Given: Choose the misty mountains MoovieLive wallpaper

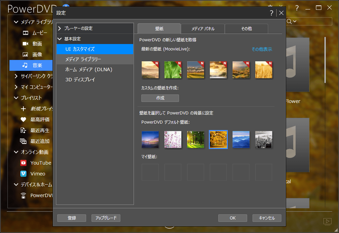Looking at the screenshot, I should [x=150, y=70].
